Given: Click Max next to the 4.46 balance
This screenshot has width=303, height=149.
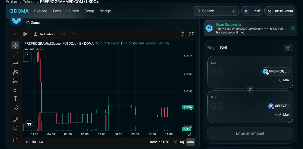Looking at the screenshot, I should click(286, 115).
